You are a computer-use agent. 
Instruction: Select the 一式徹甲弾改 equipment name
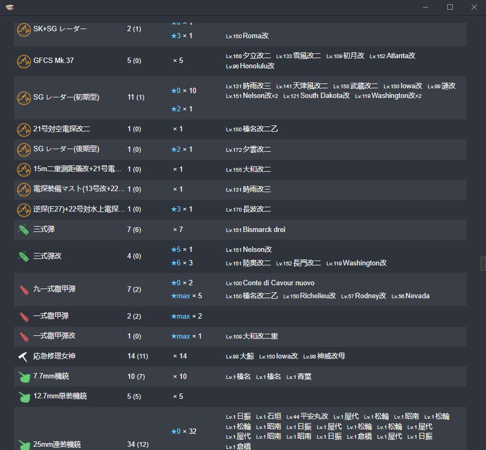coord(54,336)
